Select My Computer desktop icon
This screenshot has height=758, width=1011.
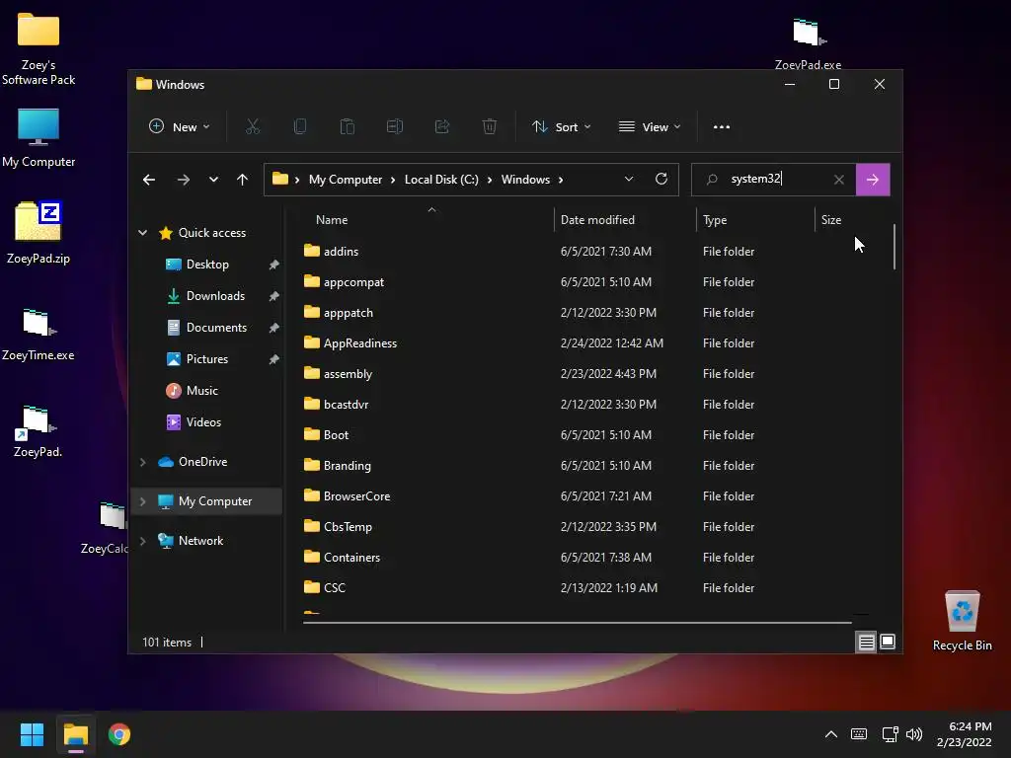coord(39,138)
